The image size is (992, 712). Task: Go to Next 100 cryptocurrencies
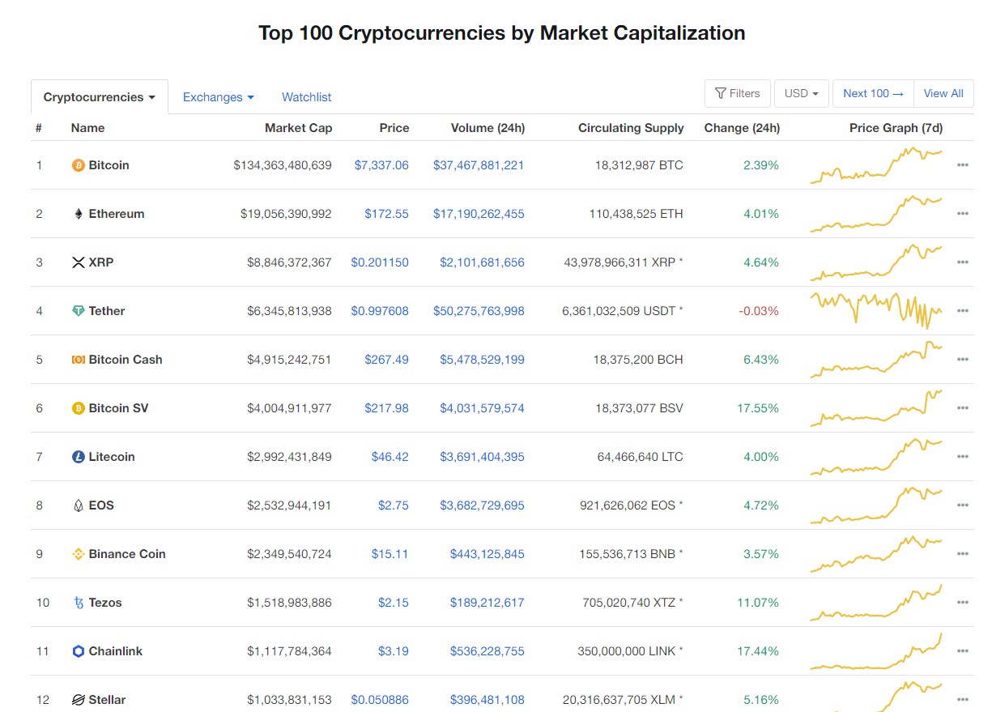pos(873,93)
